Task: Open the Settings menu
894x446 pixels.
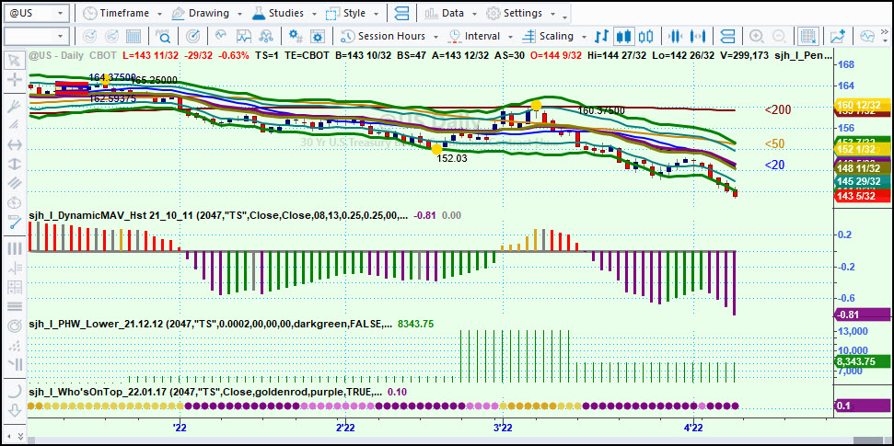Action: point(520,13)
